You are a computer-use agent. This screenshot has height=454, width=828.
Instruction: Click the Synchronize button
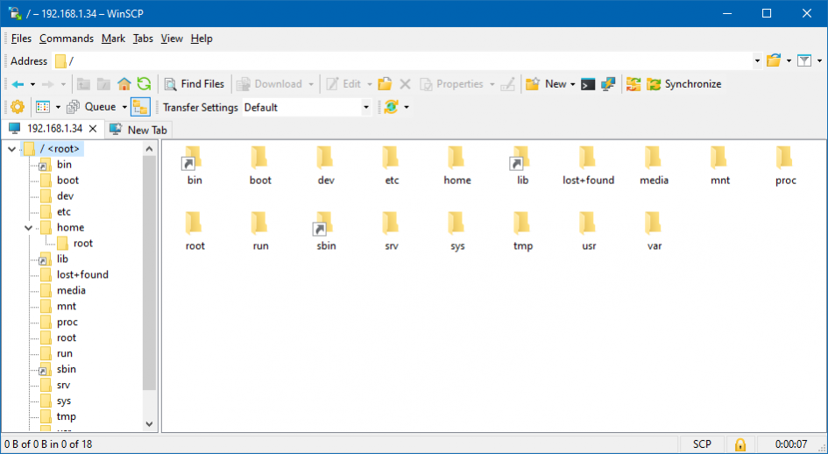684,84
